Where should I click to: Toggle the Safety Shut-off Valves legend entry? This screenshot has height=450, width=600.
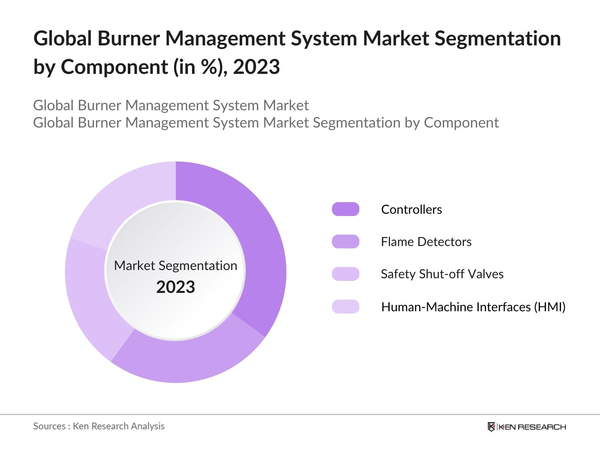pyautogui.click(x=442, y=274)
